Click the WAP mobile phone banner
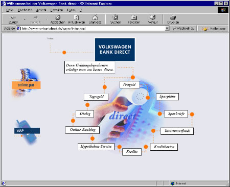 click(x=27, y=131)
